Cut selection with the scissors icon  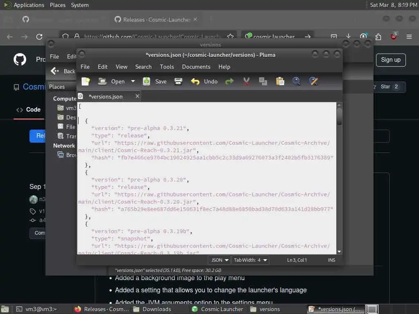point(246,81)
